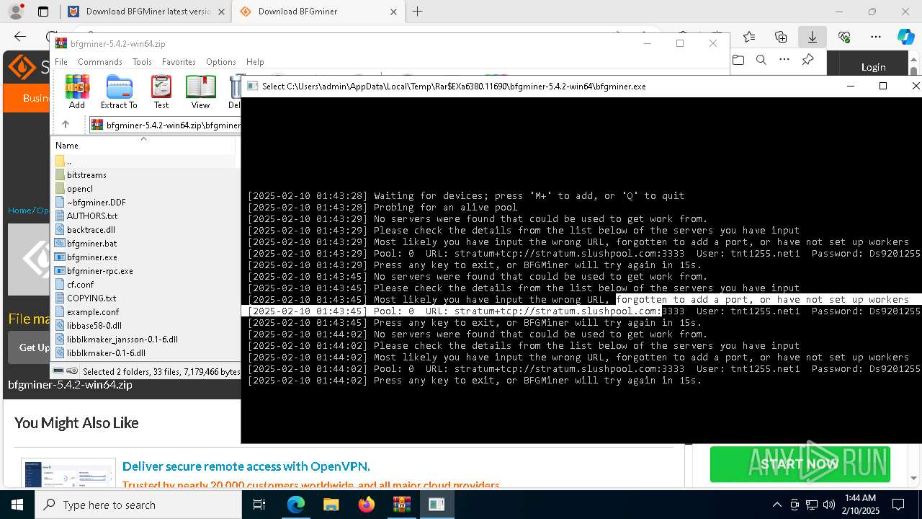Select the libbase58-0.dll file
922x519 pixels.
click(94, 326)
